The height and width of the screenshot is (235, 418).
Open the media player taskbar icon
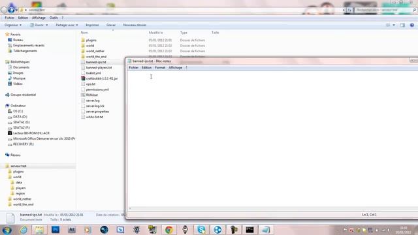88,230
